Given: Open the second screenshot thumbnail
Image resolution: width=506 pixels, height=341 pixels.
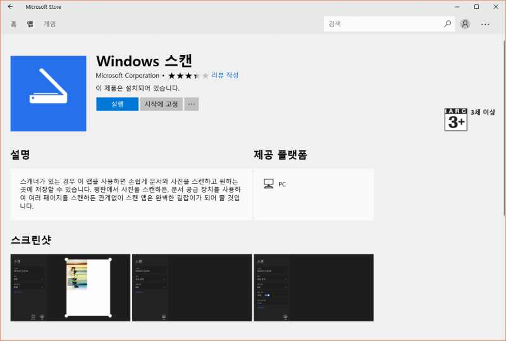Looking at the screenshot, I should coord(192,287).
